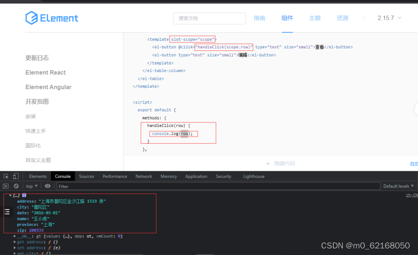This screenshot has height=255, width=418.
Task: Expand the get address getter row
Action: 36,242
